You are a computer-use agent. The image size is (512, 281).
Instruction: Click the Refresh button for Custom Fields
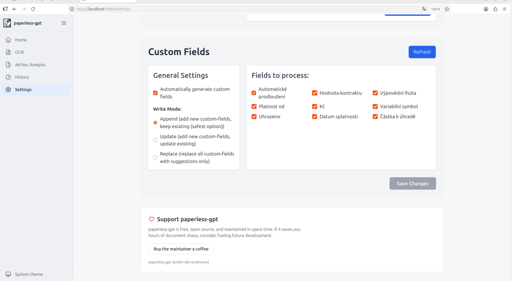click(x=422, y=52)
